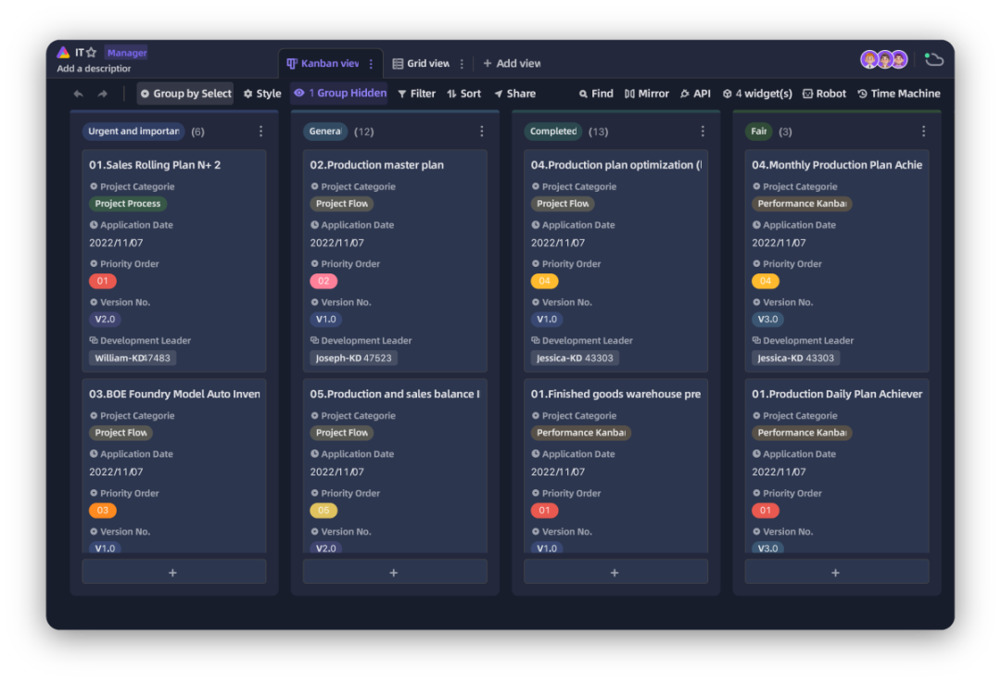
Task: Star the IT datasheet as favorite
Action: tap(91, 52)
